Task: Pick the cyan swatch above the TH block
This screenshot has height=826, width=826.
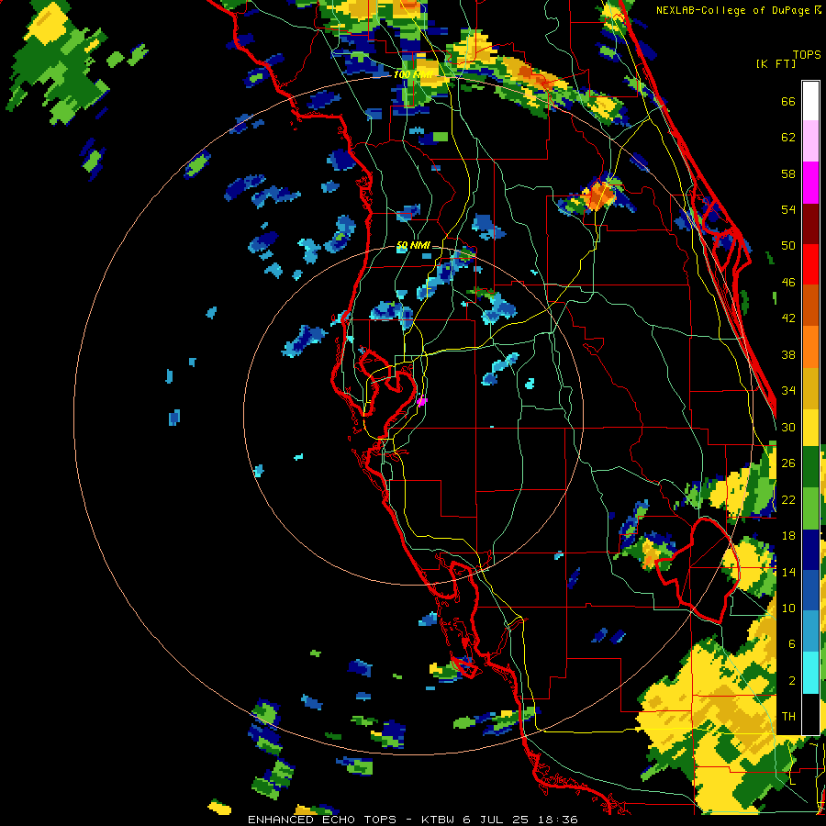Action: (810, 673)
